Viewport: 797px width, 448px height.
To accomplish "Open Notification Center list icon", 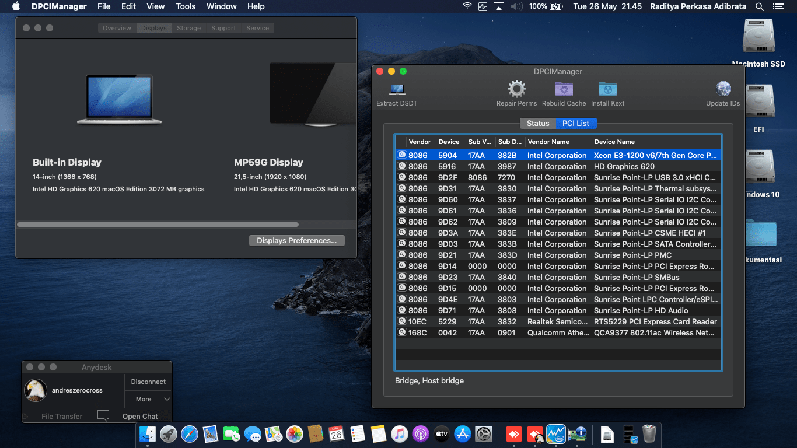I will pyautogui.click(x=779, y=6).
